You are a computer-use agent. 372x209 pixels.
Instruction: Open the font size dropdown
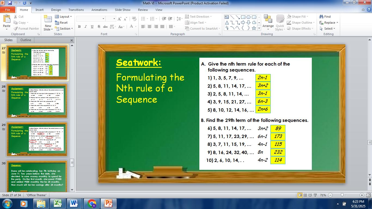click(114, 19)
